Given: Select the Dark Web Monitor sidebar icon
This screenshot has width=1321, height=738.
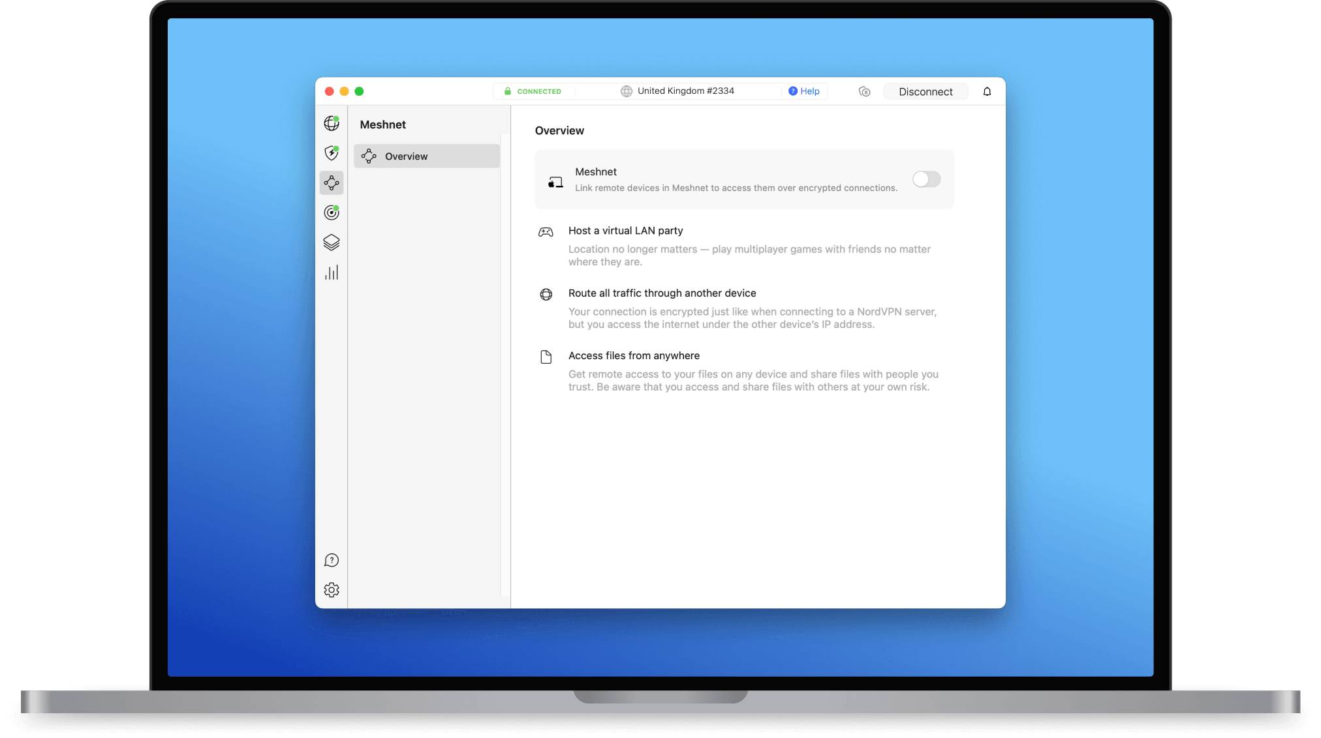Looking at the screenshot, I should (331, 212).
